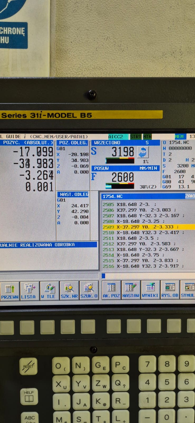The image size is (195, 423).
Task: Tap the numeric 7 key
Action: 147,364
